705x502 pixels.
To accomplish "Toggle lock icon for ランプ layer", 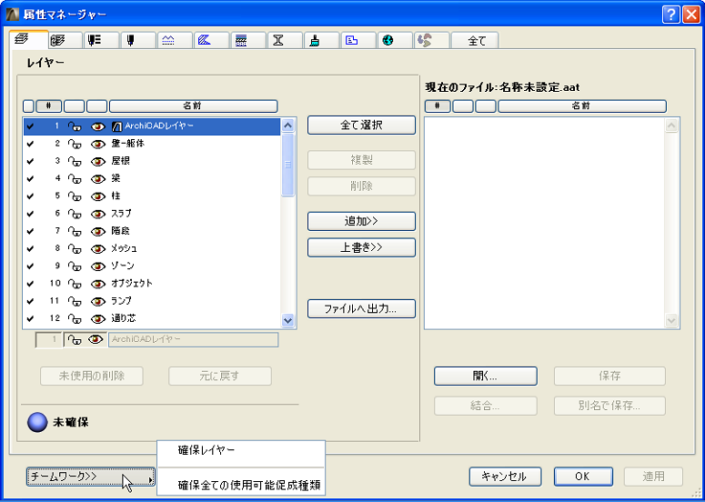I will [x=75, y=302].
